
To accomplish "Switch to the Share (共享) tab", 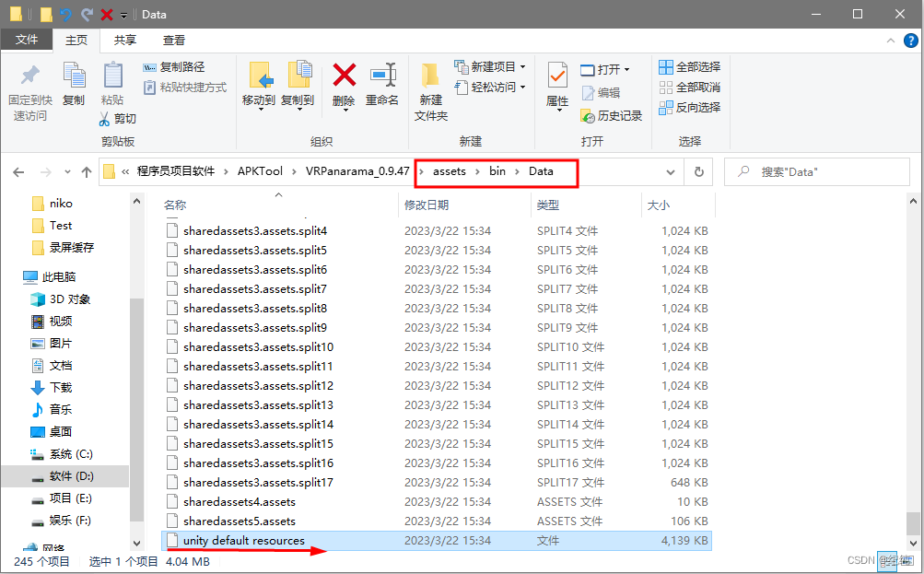I will click(125, 40).
